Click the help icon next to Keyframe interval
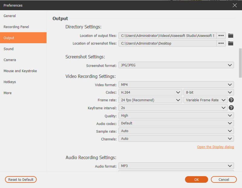 tap(231, 108)
